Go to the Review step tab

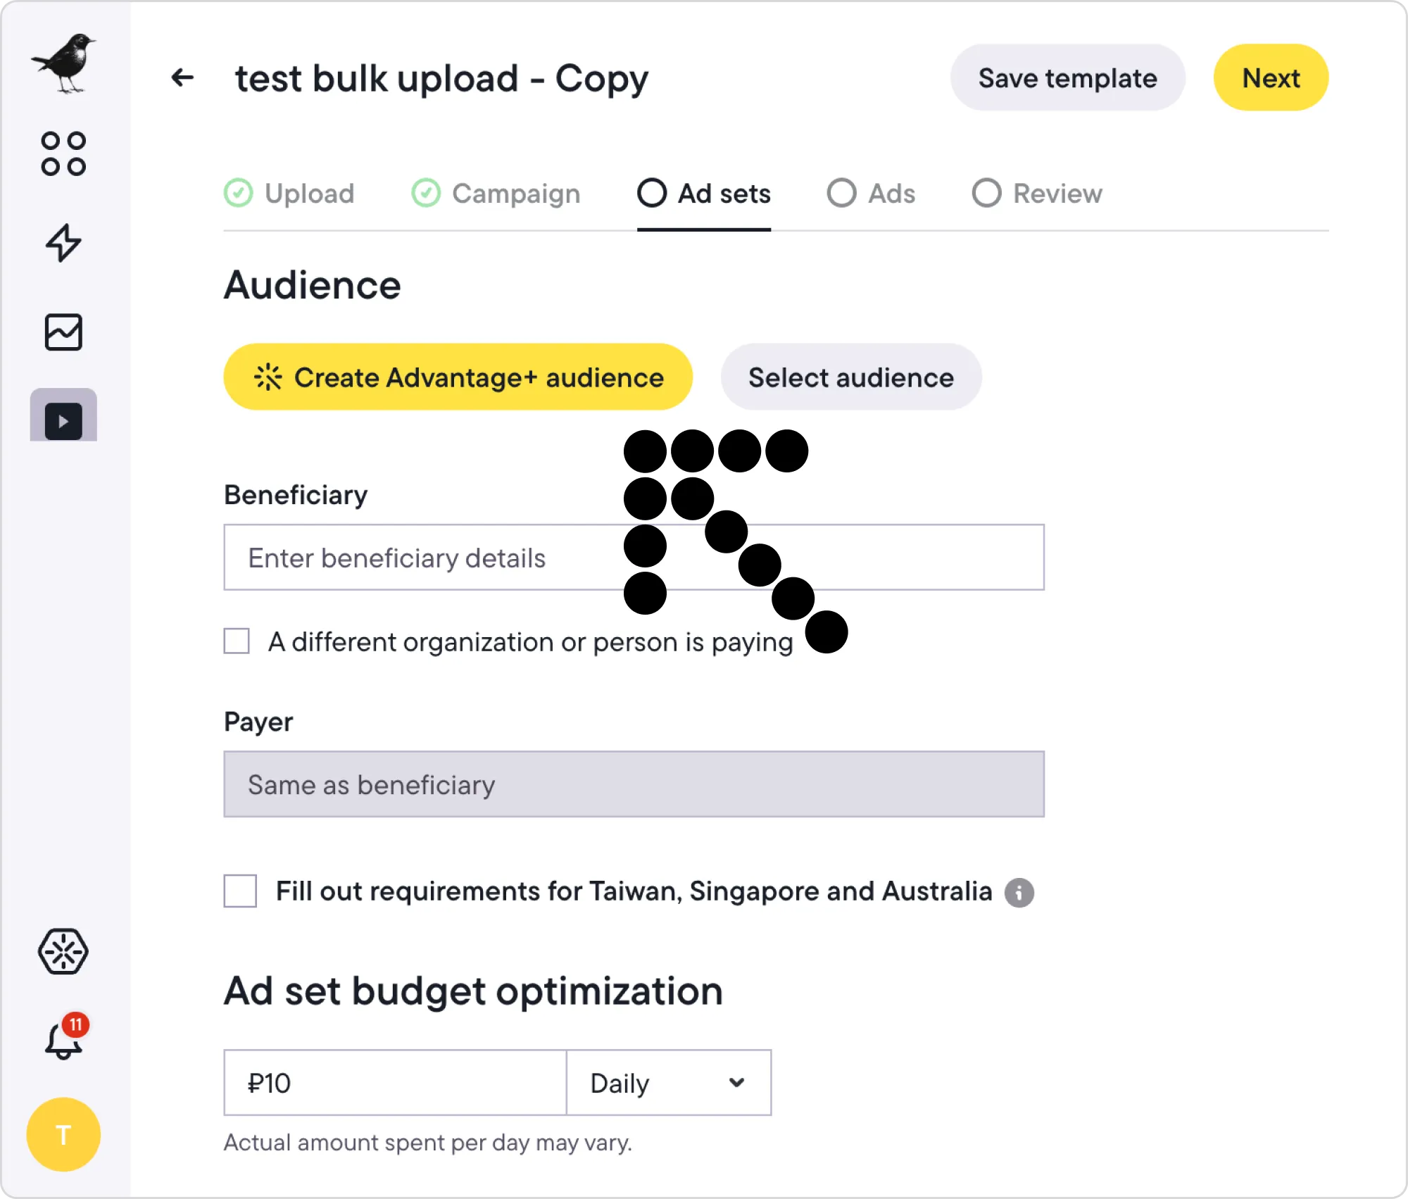(x=1037, y=193)
